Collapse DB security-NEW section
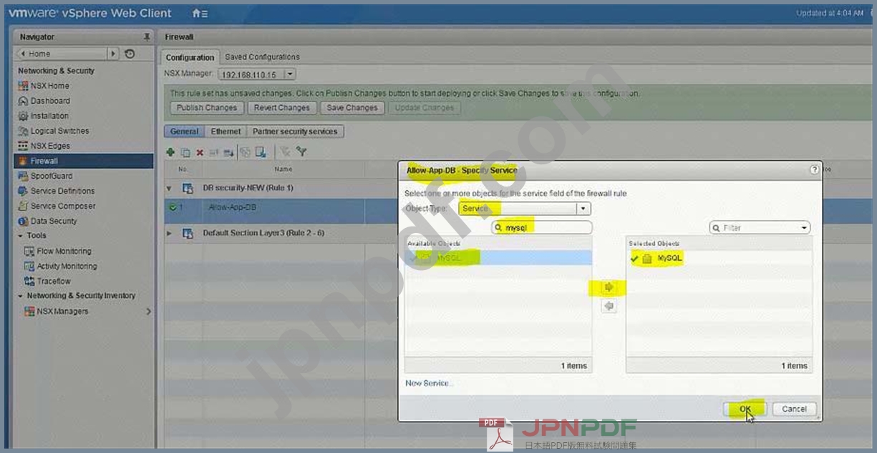 [170, 189]
